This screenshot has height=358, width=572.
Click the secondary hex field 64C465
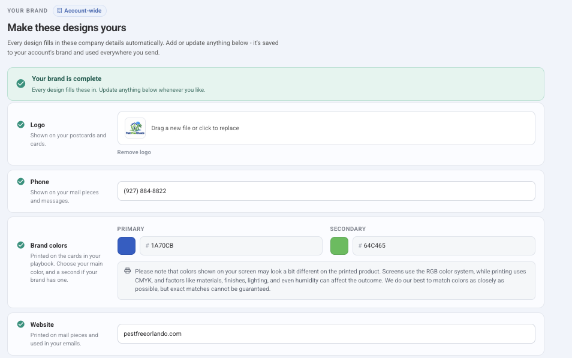click(x=444, y=246)
